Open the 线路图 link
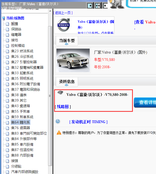This screenshot has height=174, width=156. click(x=63, y=107)
